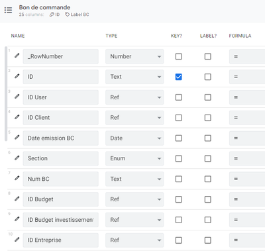Click the vertical scrollbar beside the column rows
Viewport: 265px width, 251px height.
(6, 93)
